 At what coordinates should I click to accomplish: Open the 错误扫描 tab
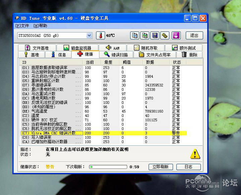point(116,55)
